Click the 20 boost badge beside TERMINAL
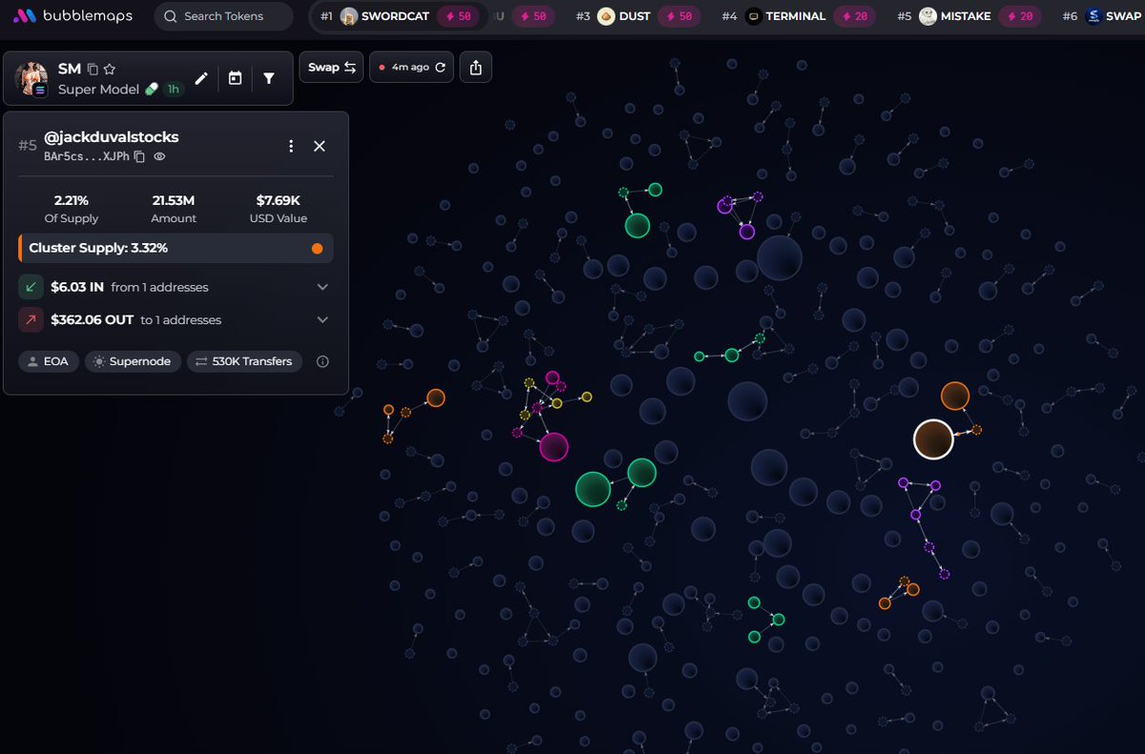 [x=857, y=16]
